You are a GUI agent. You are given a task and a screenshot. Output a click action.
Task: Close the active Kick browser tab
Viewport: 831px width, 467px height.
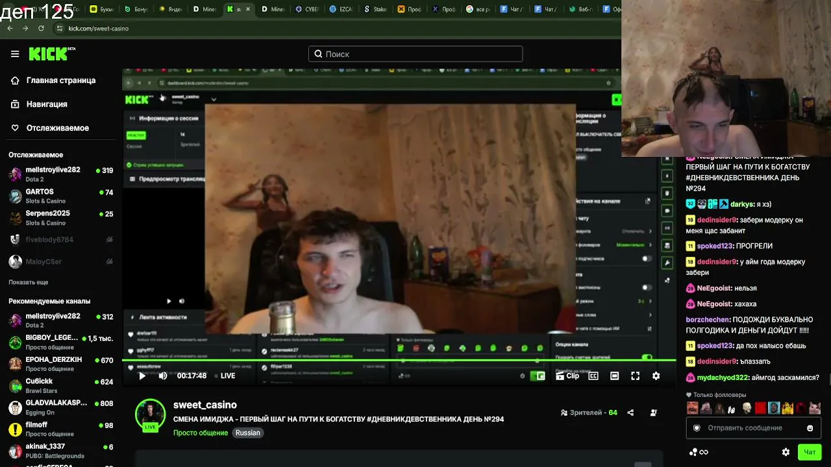click(247, 9)
